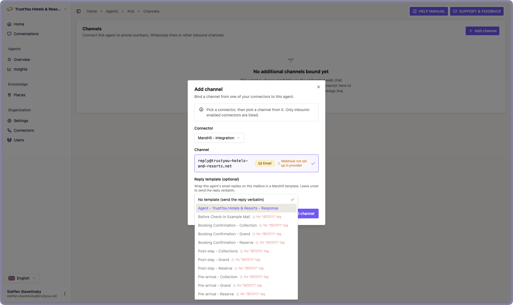Viewport: 513px width, 305px height.
Task: Select Booking Confirmation - Reserve template
Action: [246, 242]
